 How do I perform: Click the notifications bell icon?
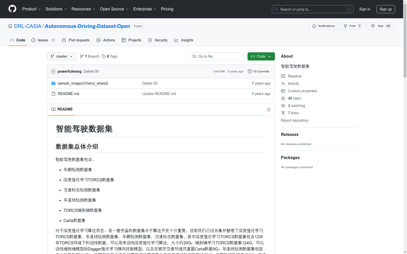[314, 26]
